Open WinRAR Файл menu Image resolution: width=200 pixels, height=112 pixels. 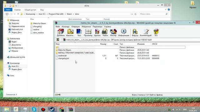point(57,27)
